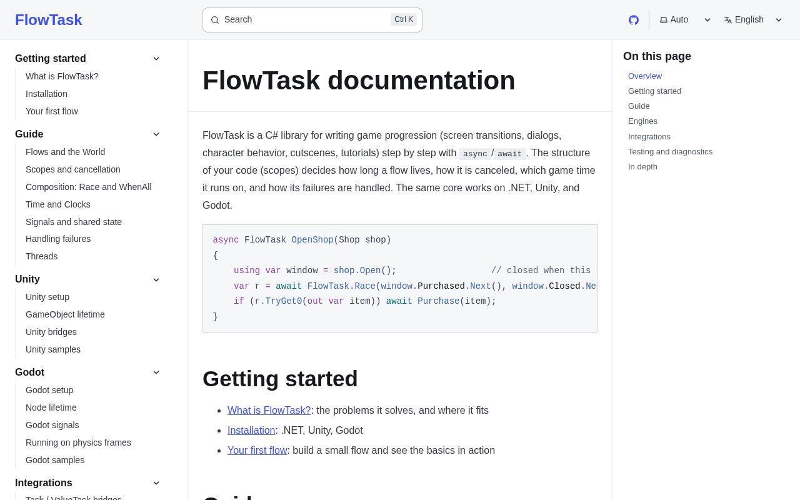Open Time and Clocks page

pos(58,204)
